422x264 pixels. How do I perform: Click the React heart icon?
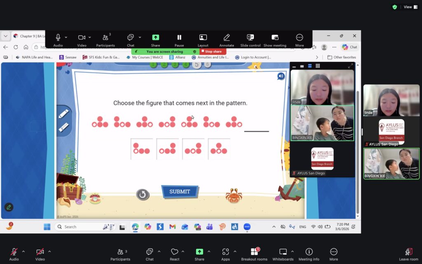(x=174, y=252)
